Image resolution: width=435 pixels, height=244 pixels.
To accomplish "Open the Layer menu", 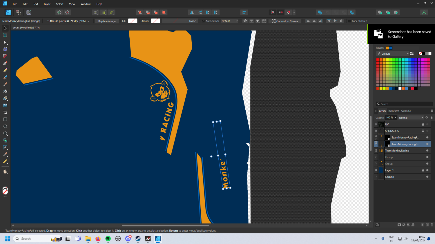I will 47,4.
